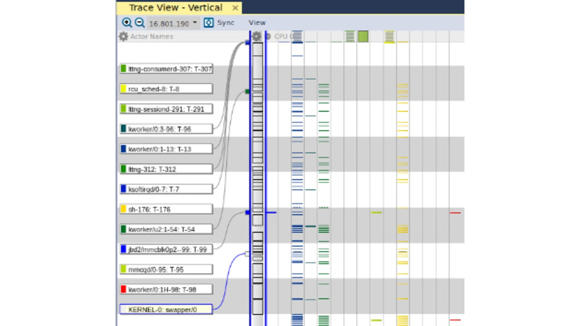Select the KERNEL-0: swapper/0 actor
Viewport: 578px width, 326px height.
pos(166,310)
